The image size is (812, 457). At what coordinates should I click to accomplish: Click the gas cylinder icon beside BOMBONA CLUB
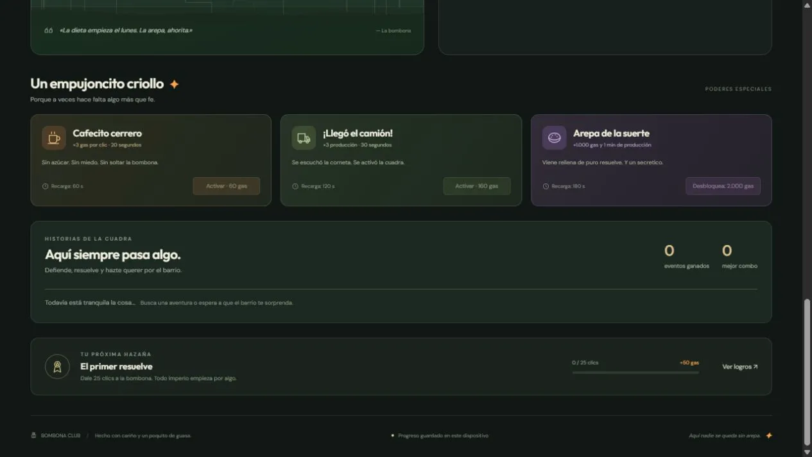pos(33,435)
